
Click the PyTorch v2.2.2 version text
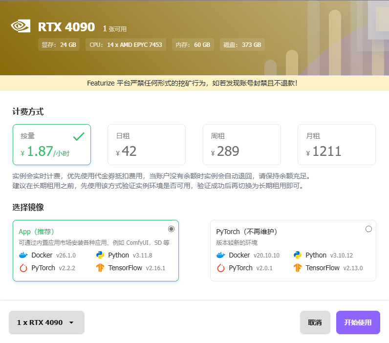coord(67,268)
